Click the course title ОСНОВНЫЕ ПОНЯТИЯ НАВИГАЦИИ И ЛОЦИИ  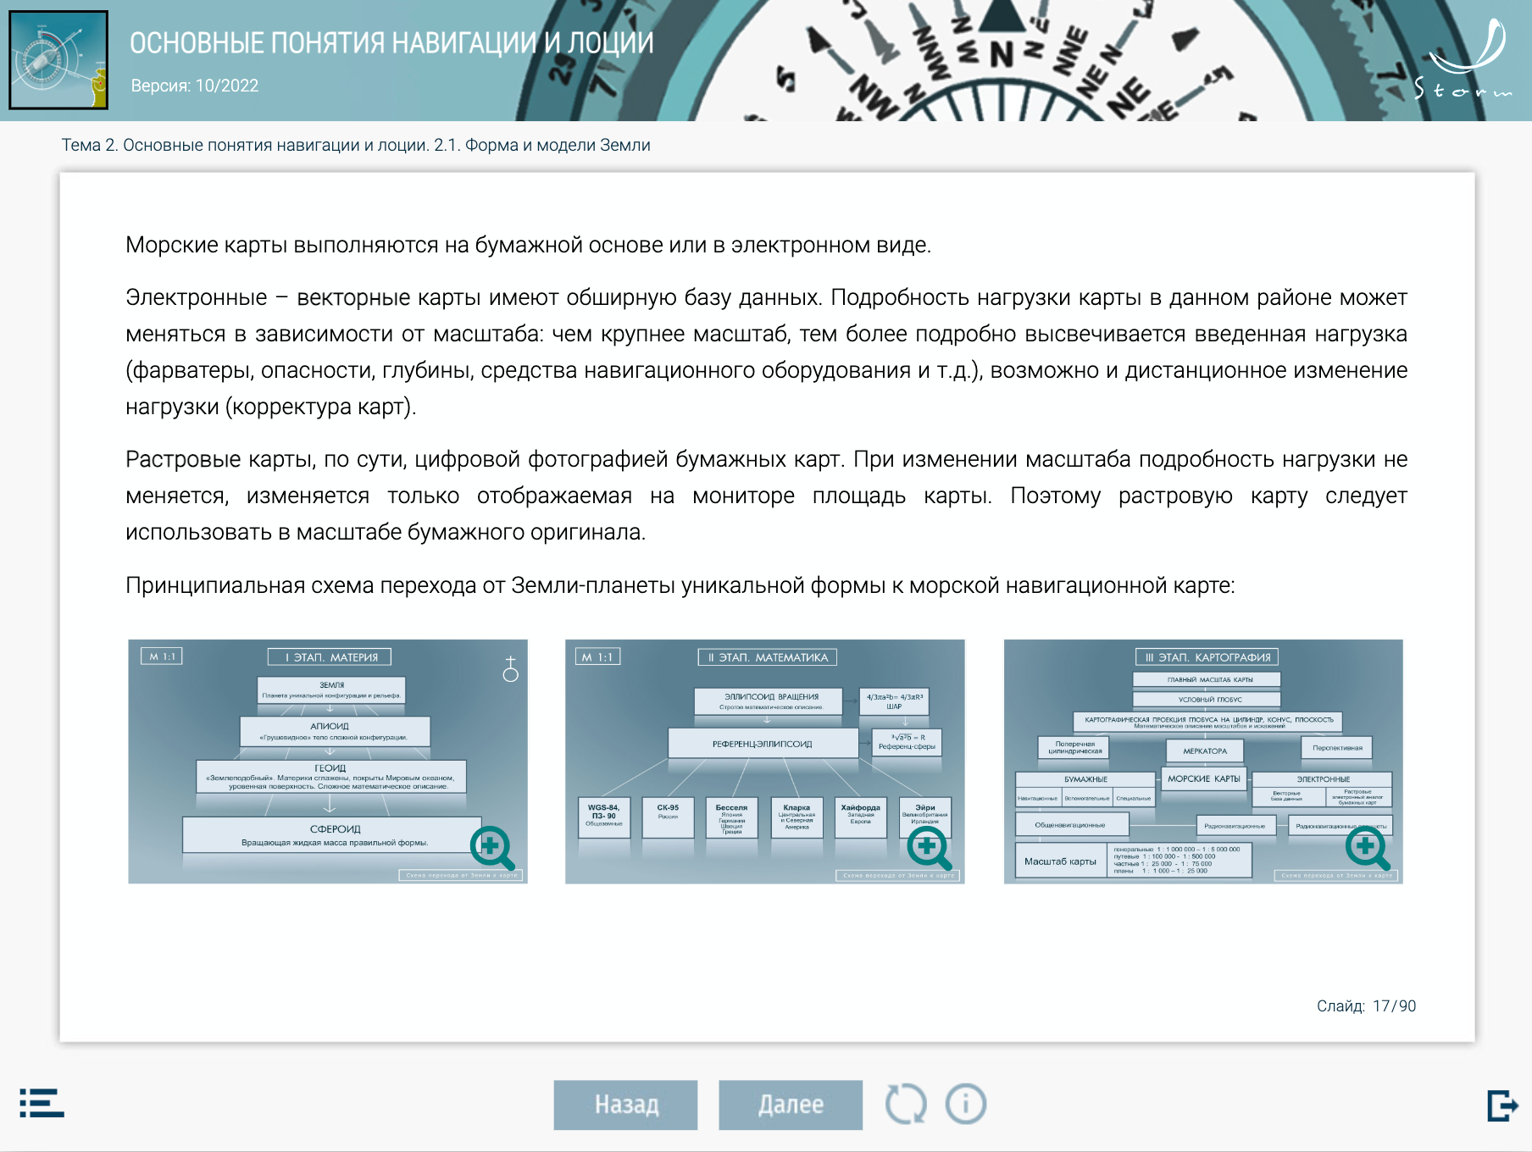(391, 42)
